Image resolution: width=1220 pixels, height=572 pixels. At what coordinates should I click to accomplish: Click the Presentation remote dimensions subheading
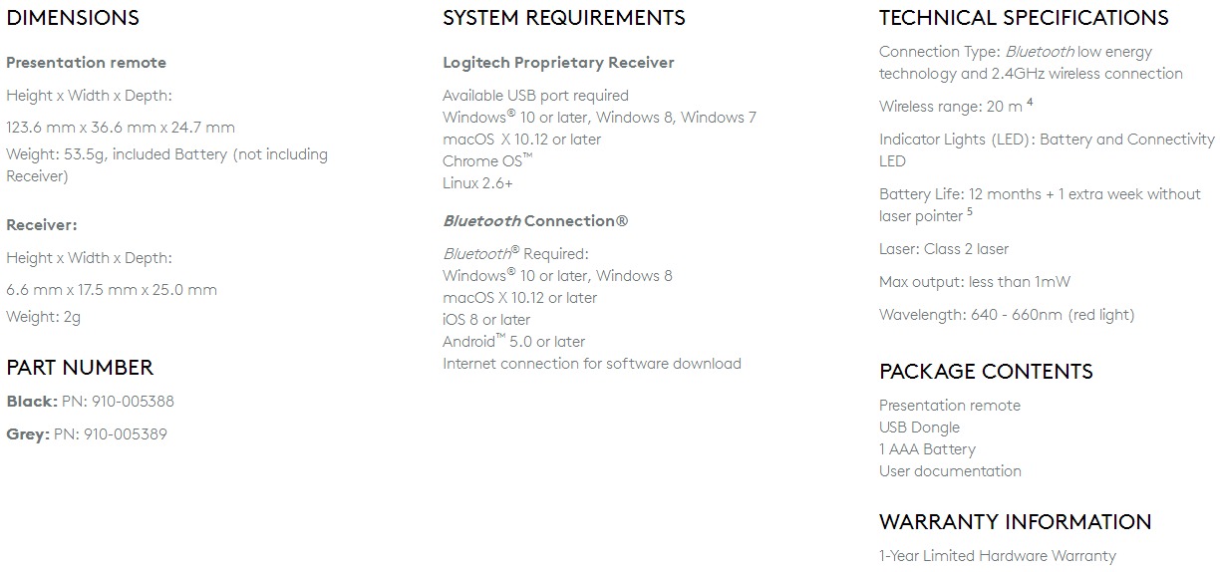point(86,63)
